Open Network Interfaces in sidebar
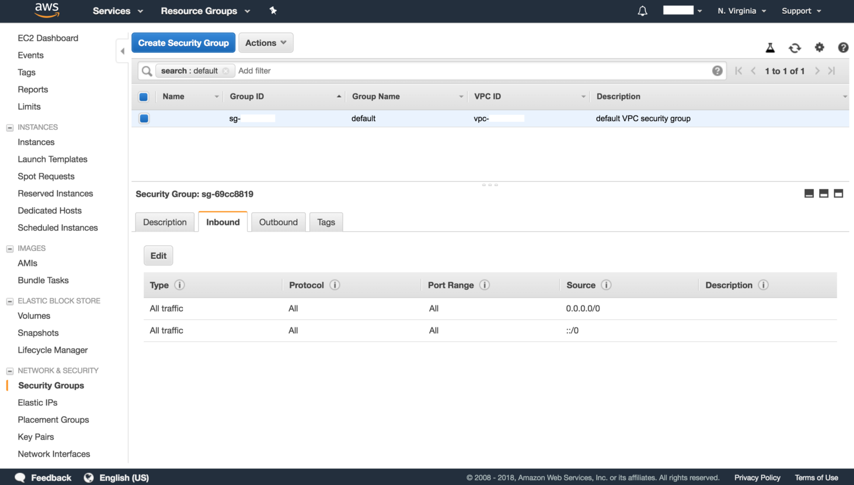Viewport: 854px width, 485px height. [x=54, y=454]
